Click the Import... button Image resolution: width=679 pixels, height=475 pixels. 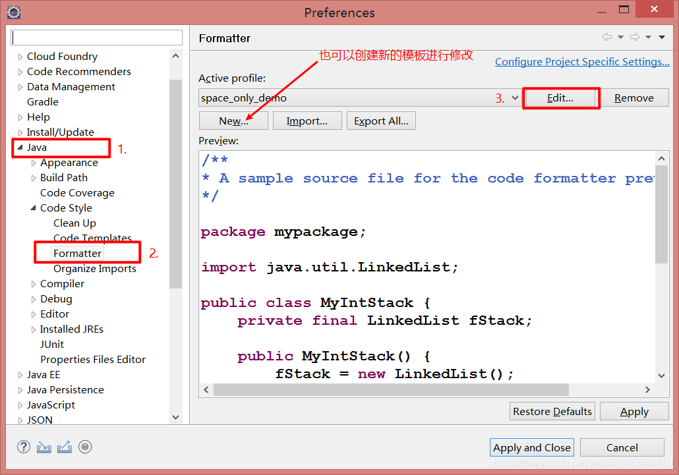(x=307, y=121)
